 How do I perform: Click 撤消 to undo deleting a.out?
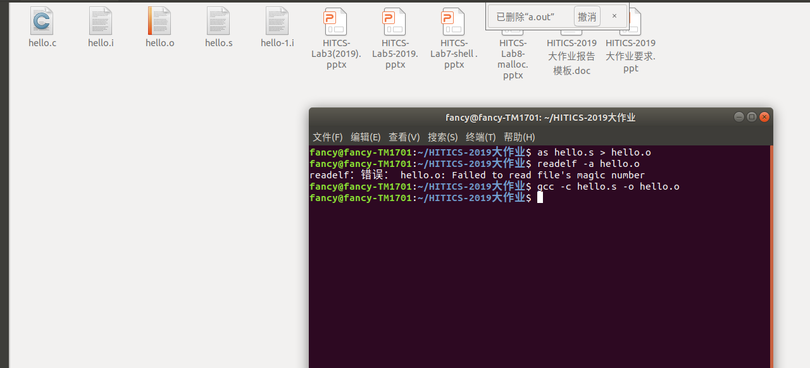click(587, 16)
